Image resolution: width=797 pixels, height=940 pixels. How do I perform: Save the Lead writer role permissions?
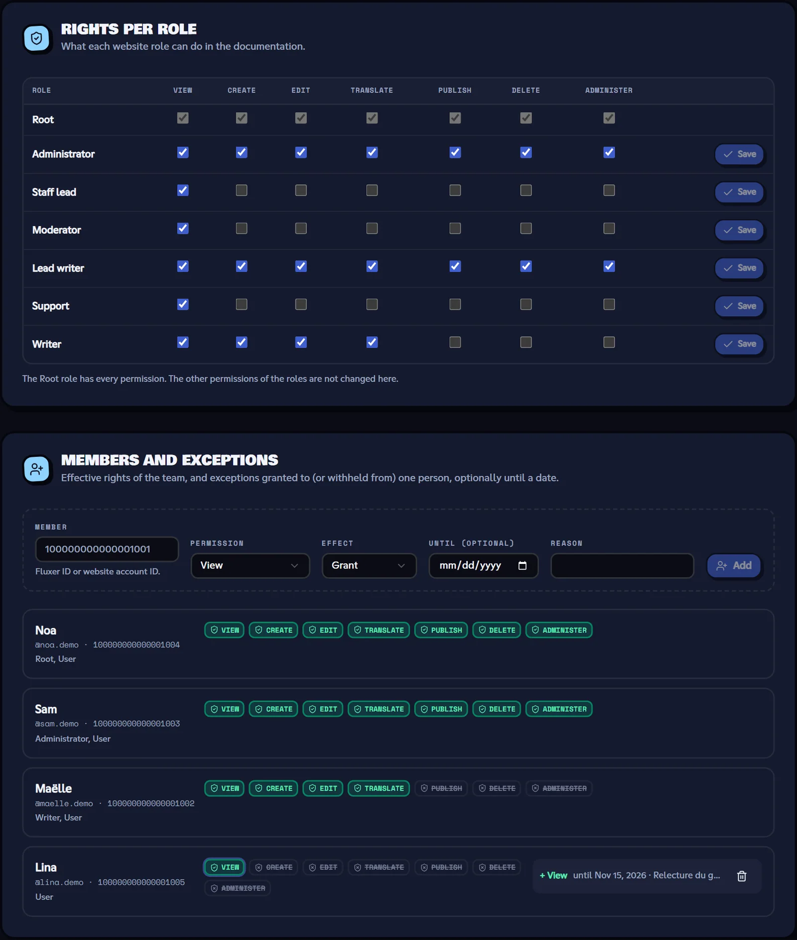click(x=739, y=268)
